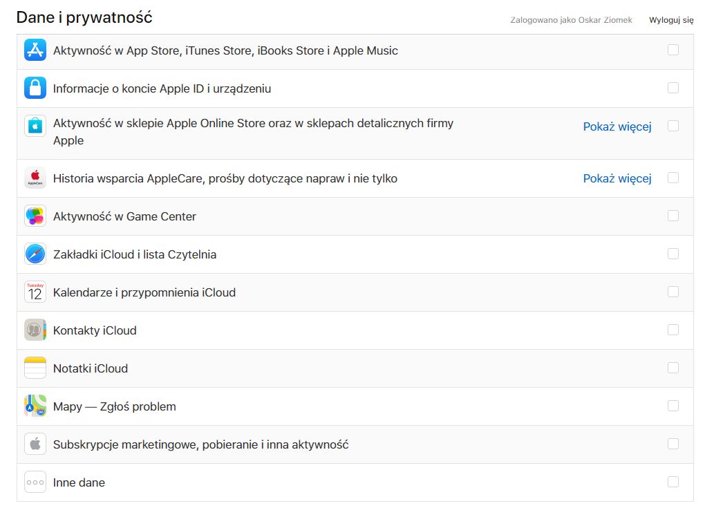
Task: Tick the Aktywność w Game Center checkbox
Action: click(x=673, y=216)
